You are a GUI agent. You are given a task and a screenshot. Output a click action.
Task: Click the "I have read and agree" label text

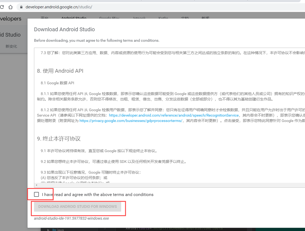tap(98, 195)
